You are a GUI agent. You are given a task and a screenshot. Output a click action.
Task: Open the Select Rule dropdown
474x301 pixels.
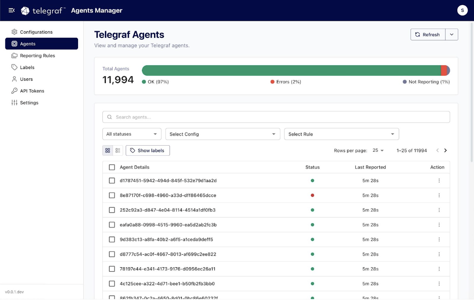tap(341, 134)
